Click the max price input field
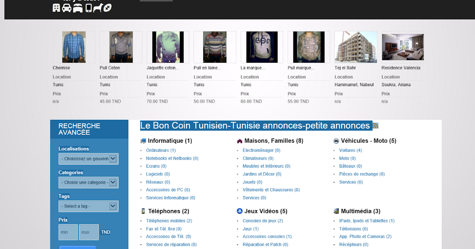This screenshot has height=249, width=475. click(89, 232)
